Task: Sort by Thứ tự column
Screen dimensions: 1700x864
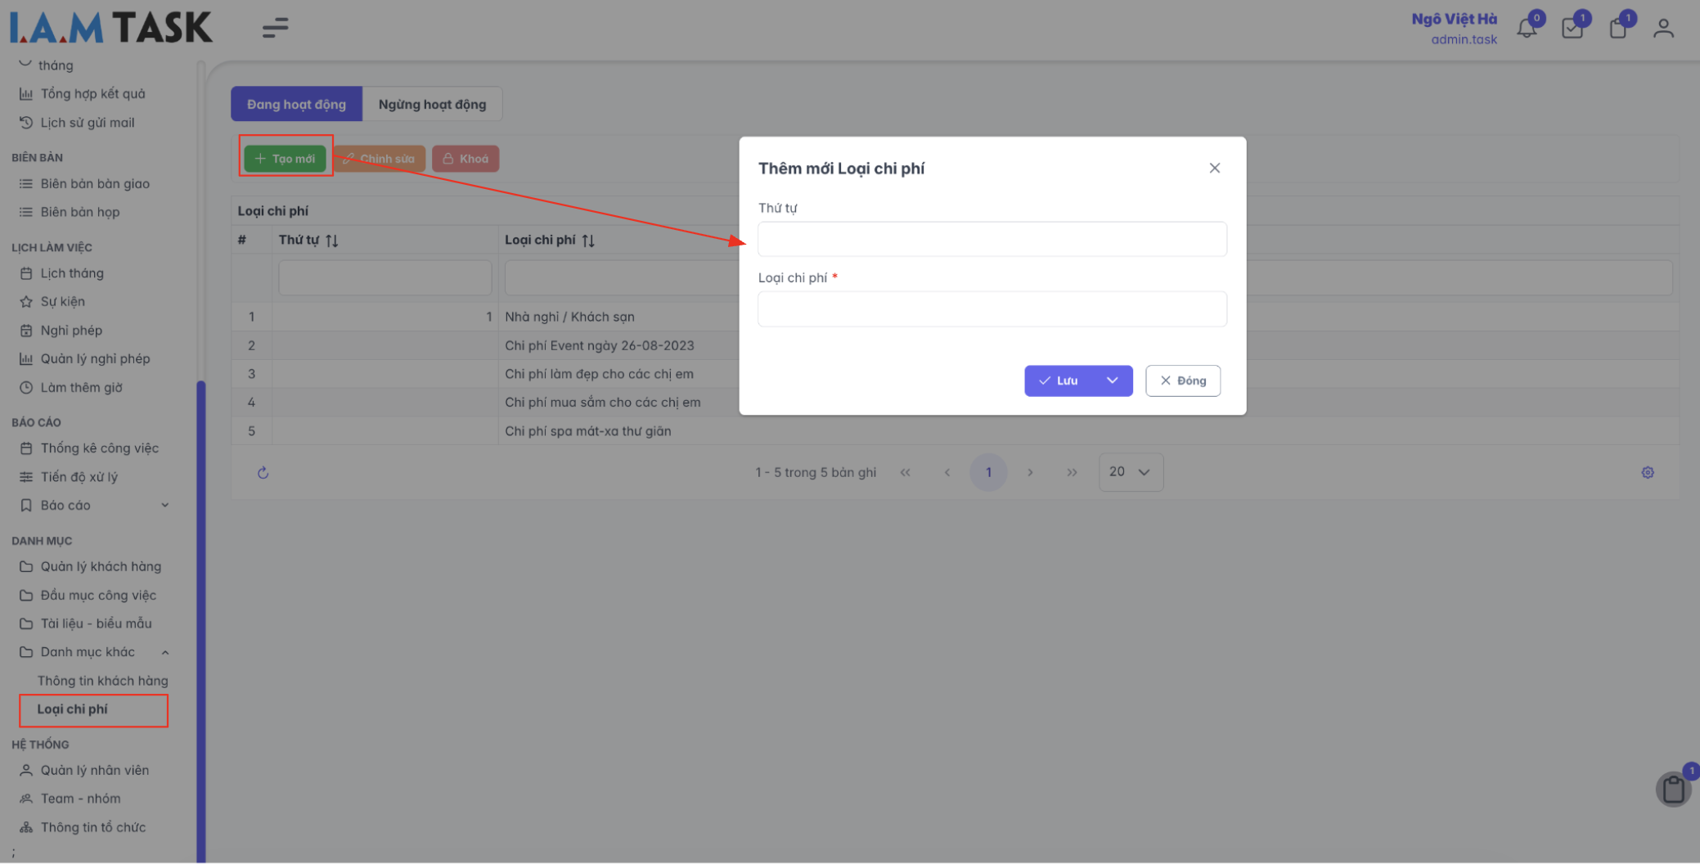Action: (x=331, y=241)
